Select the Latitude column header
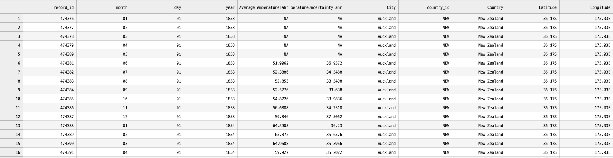 (x=533, y=7)
